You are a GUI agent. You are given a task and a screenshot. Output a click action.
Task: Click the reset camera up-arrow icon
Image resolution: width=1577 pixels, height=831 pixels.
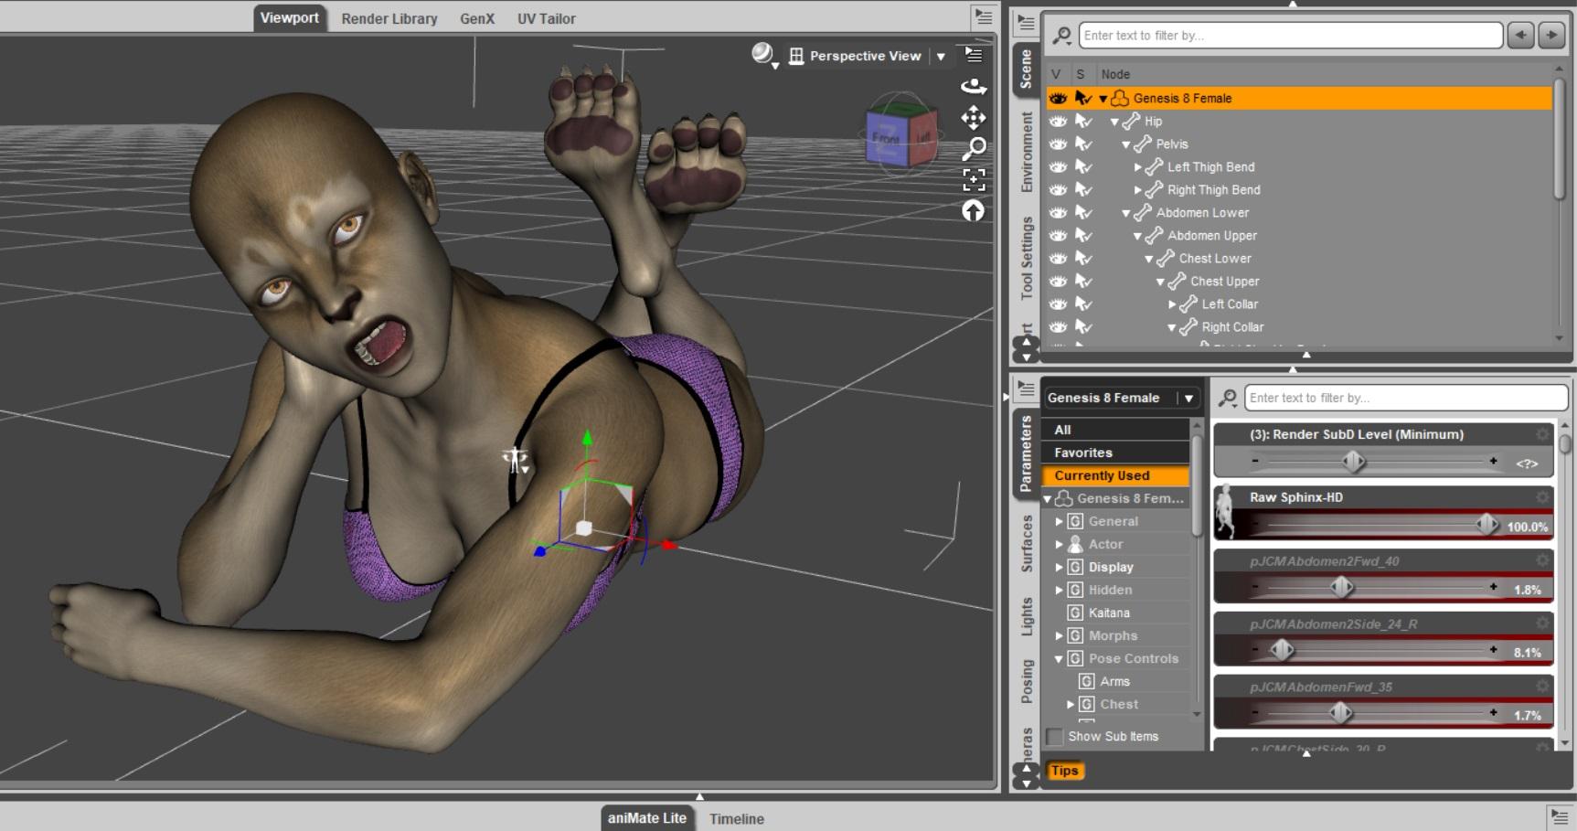(x=974, y=211)
